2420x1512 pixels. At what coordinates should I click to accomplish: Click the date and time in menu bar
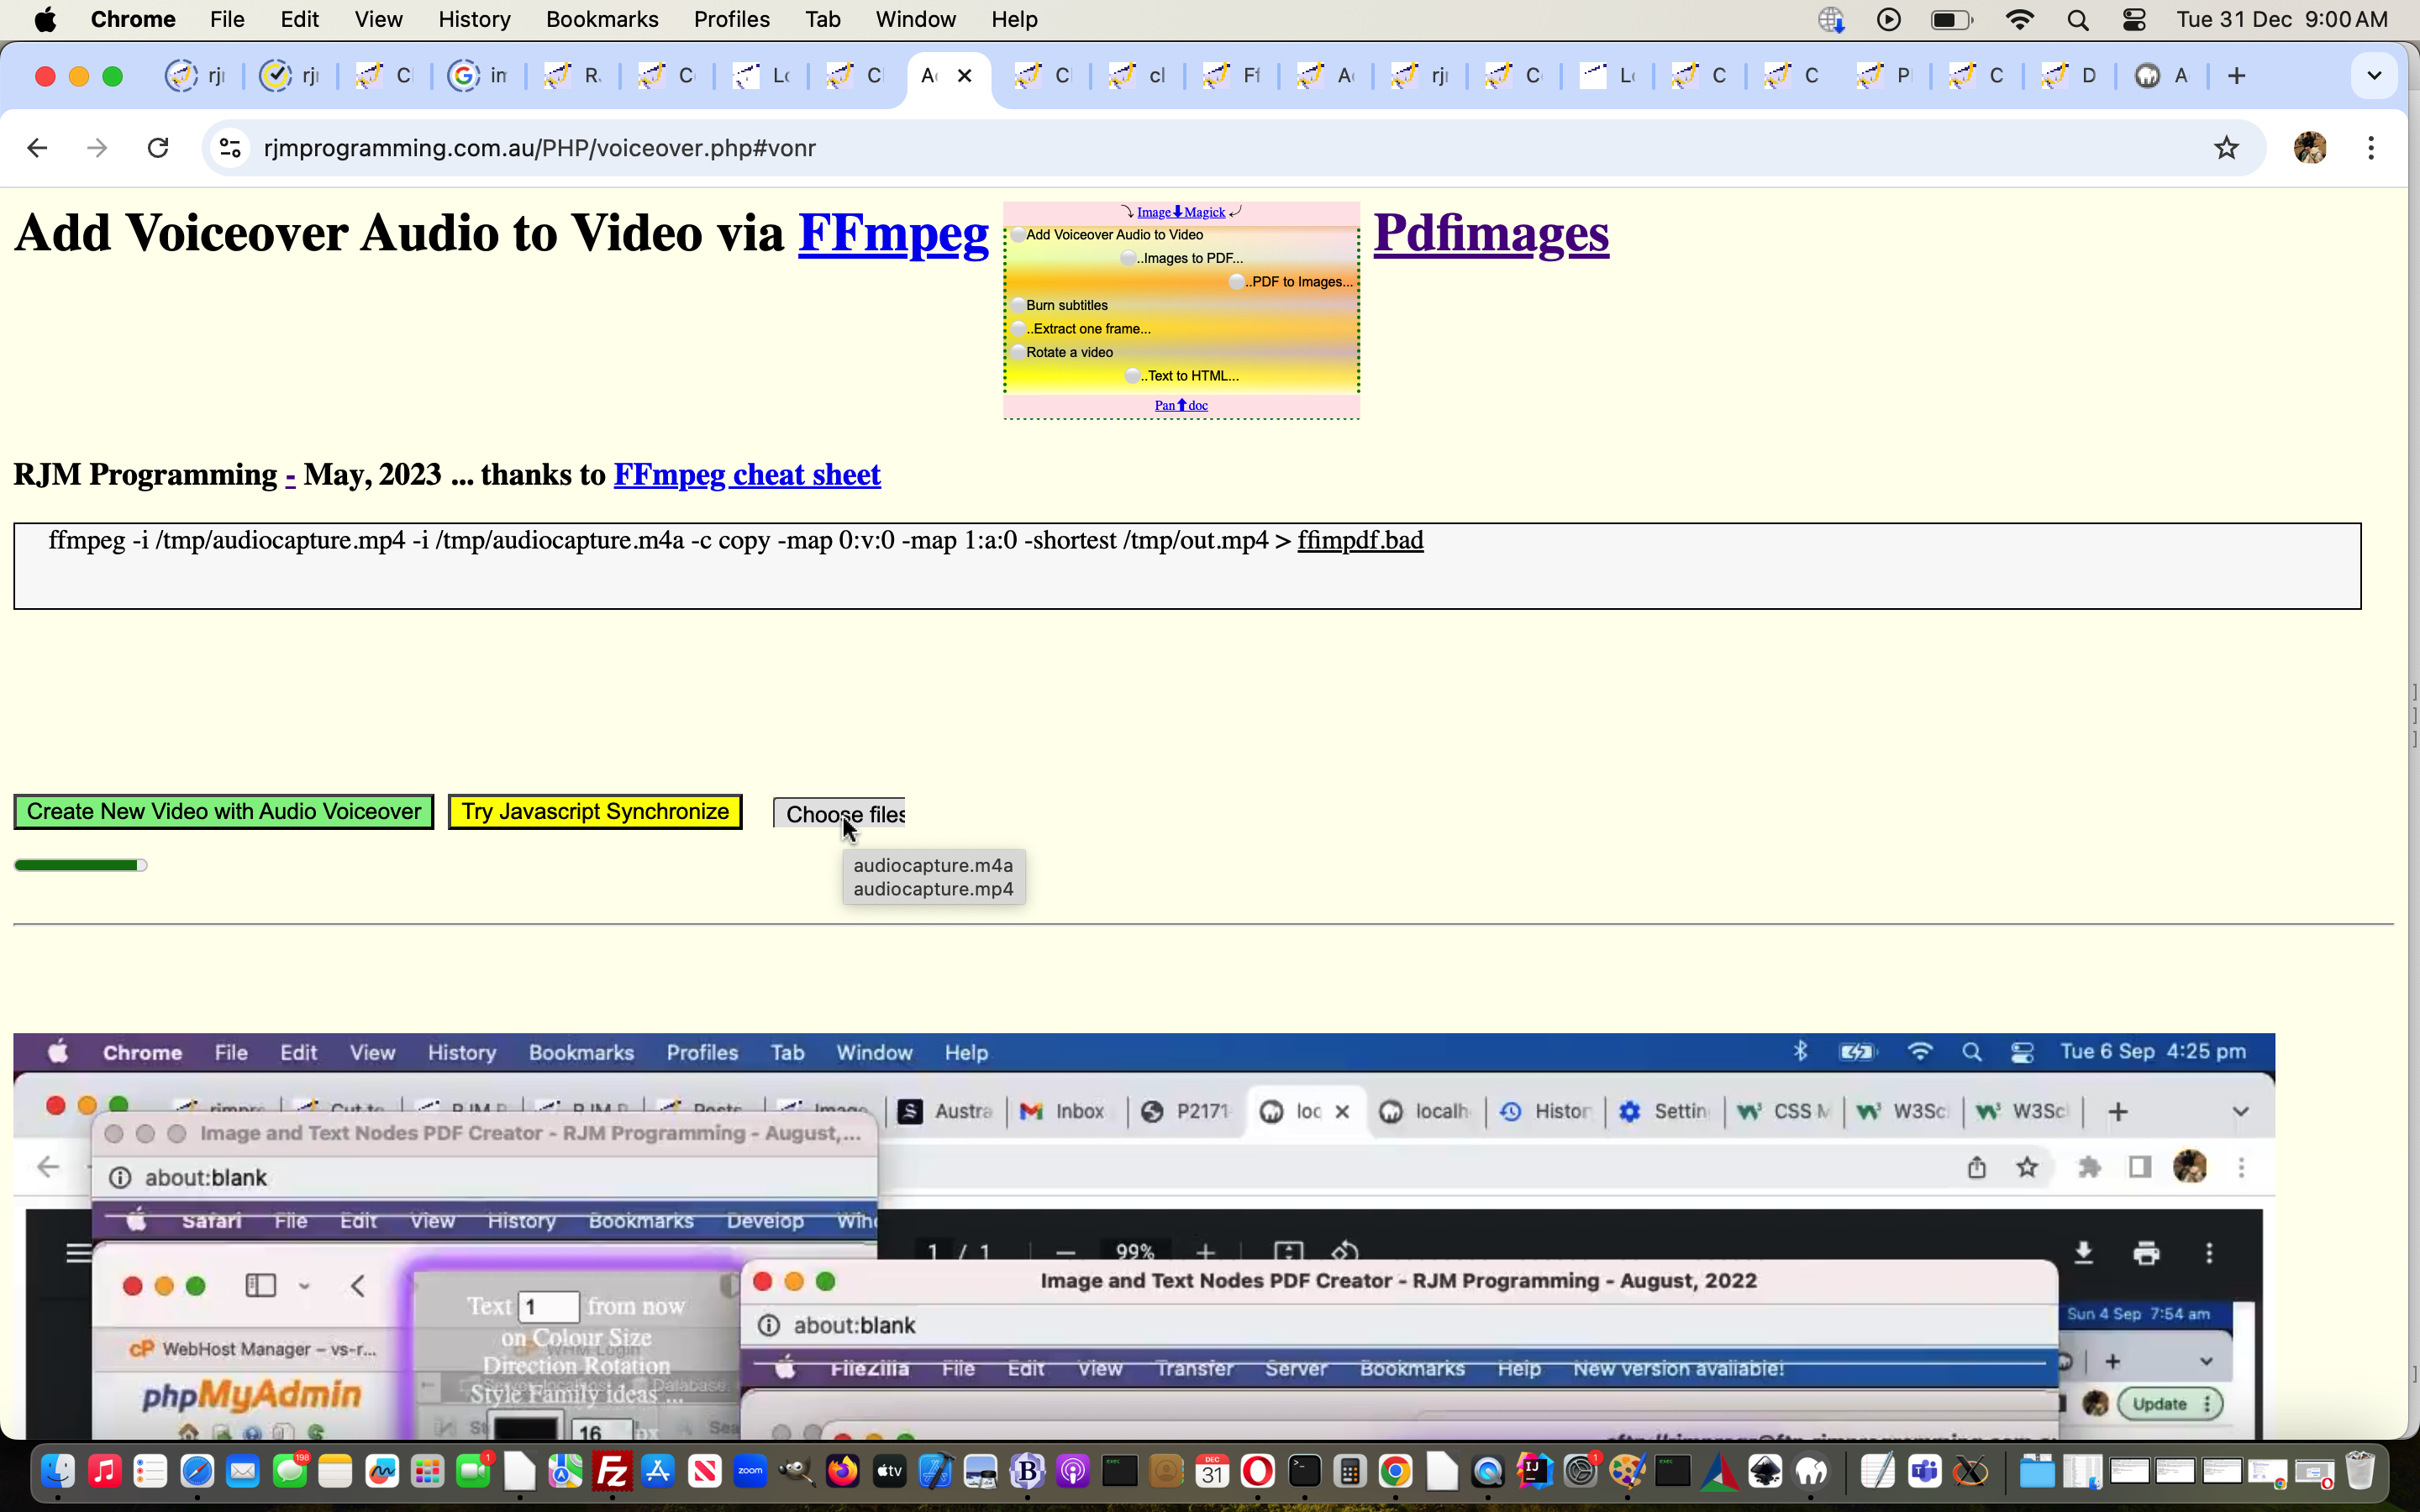pos(2282,20)
